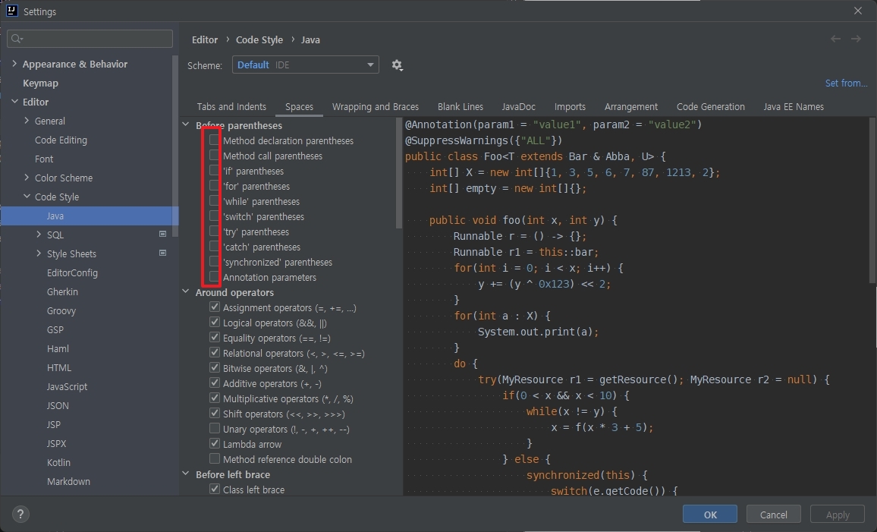Viewport: 877px width, 532px height.
Task: Click the IntelliJ logo in title bar
Action: (x=11, y=11)
